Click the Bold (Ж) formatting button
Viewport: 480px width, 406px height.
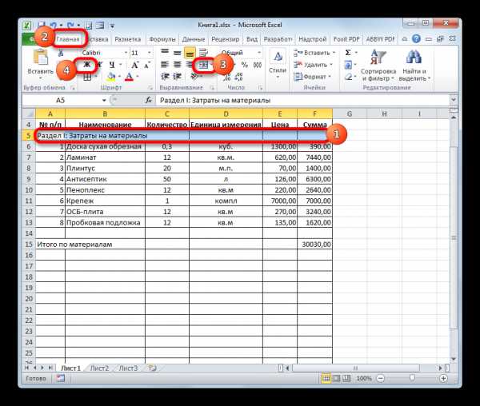[85, 65]
